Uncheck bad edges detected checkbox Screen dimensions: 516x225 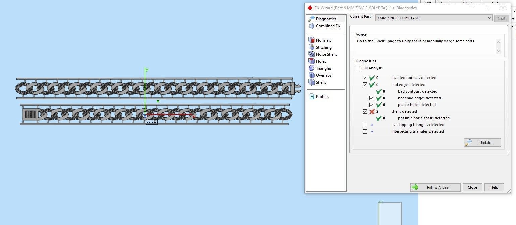click(x=365, y=85)
